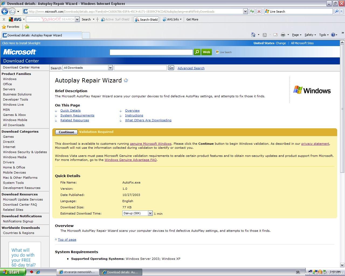Click the vertical scrollbar down arrow
Image resolution: width=345 pixels, height=276 pixels.
pos(342,265)
